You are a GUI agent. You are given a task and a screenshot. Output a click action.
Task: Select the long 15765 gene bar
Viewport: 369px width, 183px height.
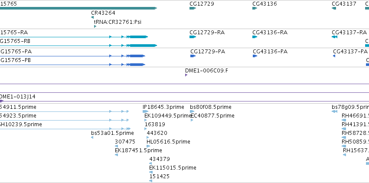[78, 8]
